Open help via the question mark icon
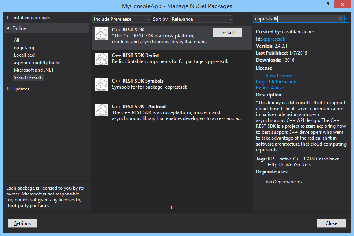This screenshot has width=354, height=236. (328, 5)
